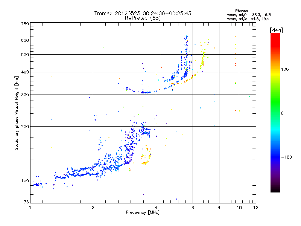
Task: Click the '4' x-axis tick label
Action: pos(156,208)
